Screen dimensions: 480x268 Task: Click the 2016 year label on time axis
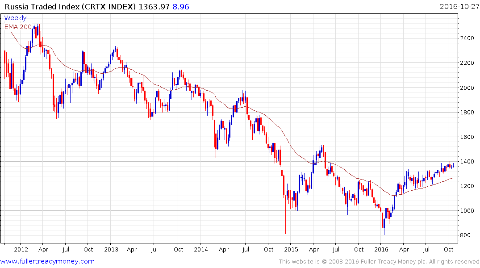[x=381, y=250]
